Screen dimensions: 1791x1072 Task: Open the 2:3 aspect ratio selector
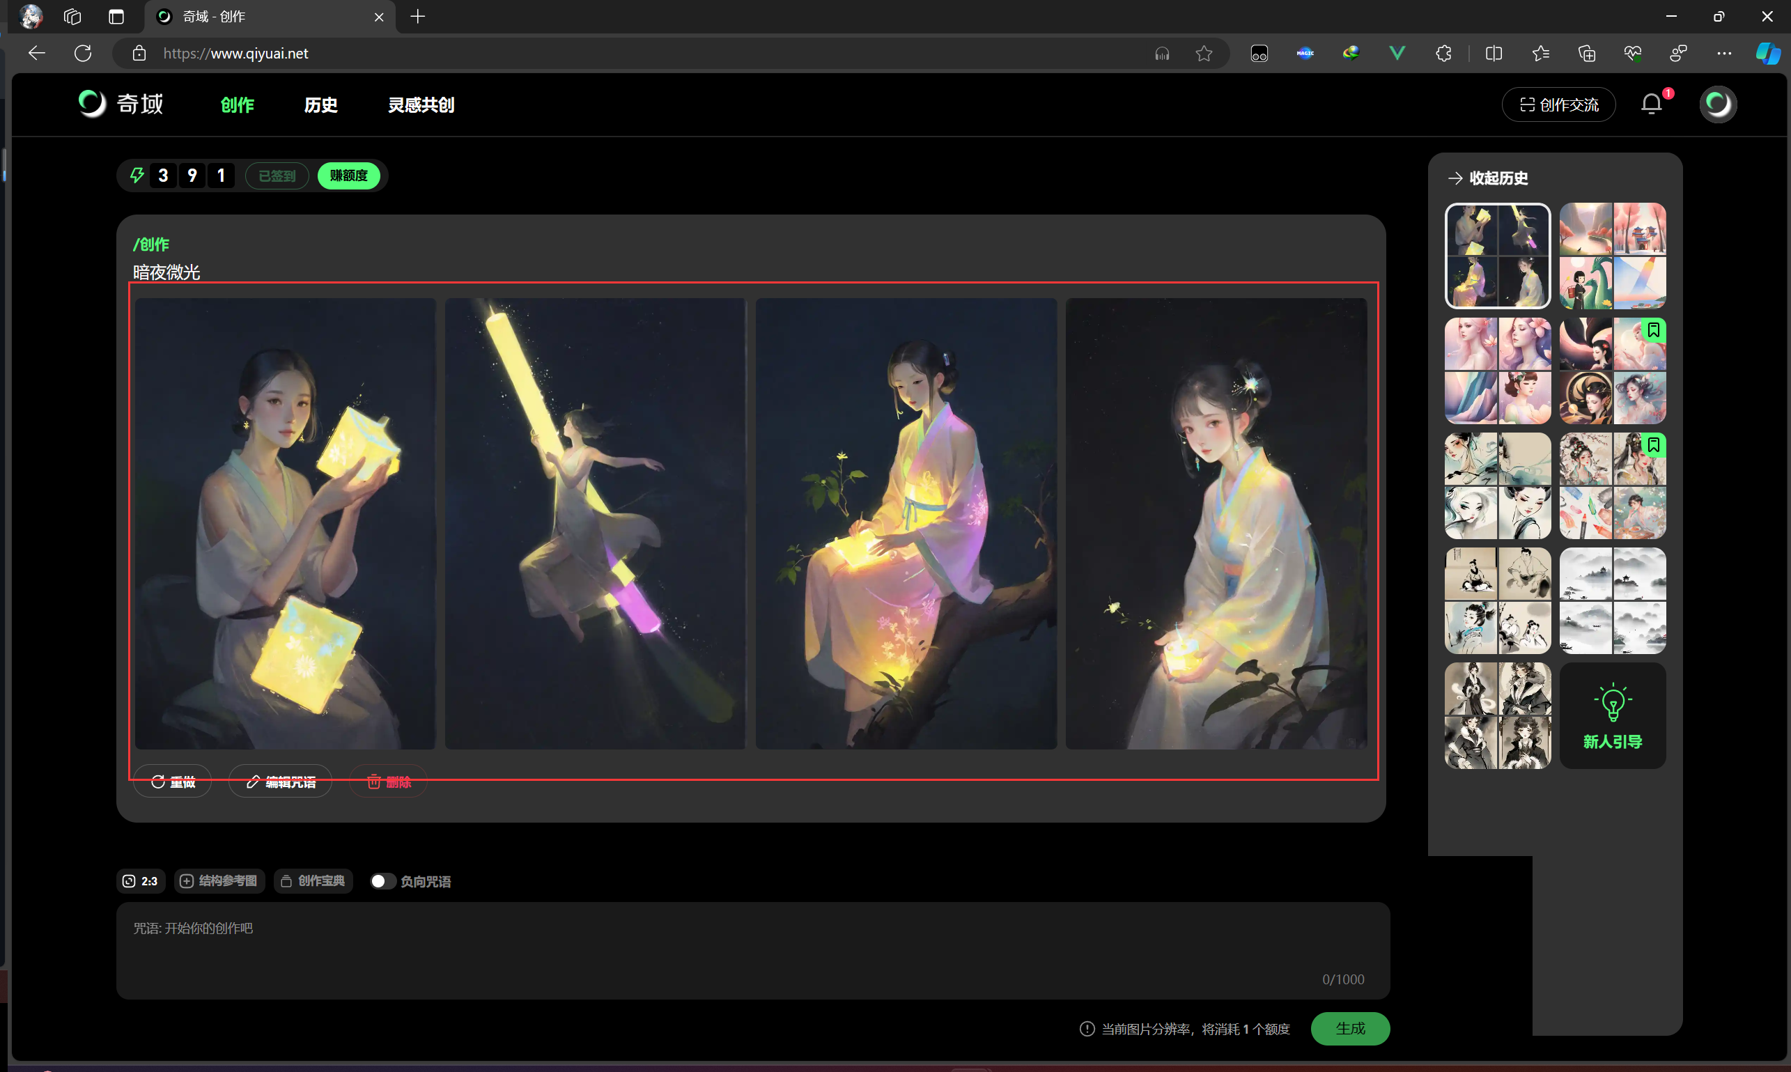coord(140,881)
